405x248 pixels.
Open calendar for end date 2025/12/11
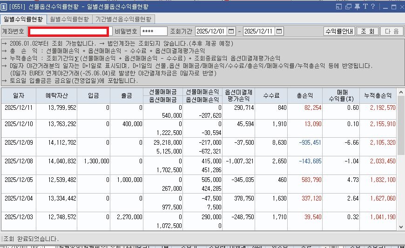[279, 31]
